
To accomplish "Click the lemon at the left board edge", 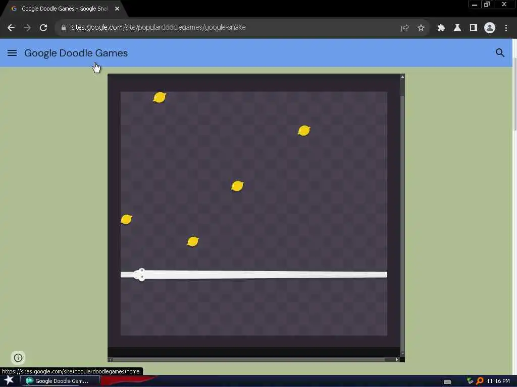I will click(x=127, y=219).
